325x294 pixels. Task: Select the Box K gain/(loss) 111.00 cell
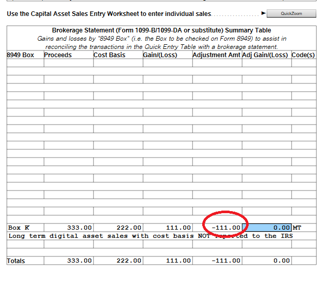(x=167, y=228)
